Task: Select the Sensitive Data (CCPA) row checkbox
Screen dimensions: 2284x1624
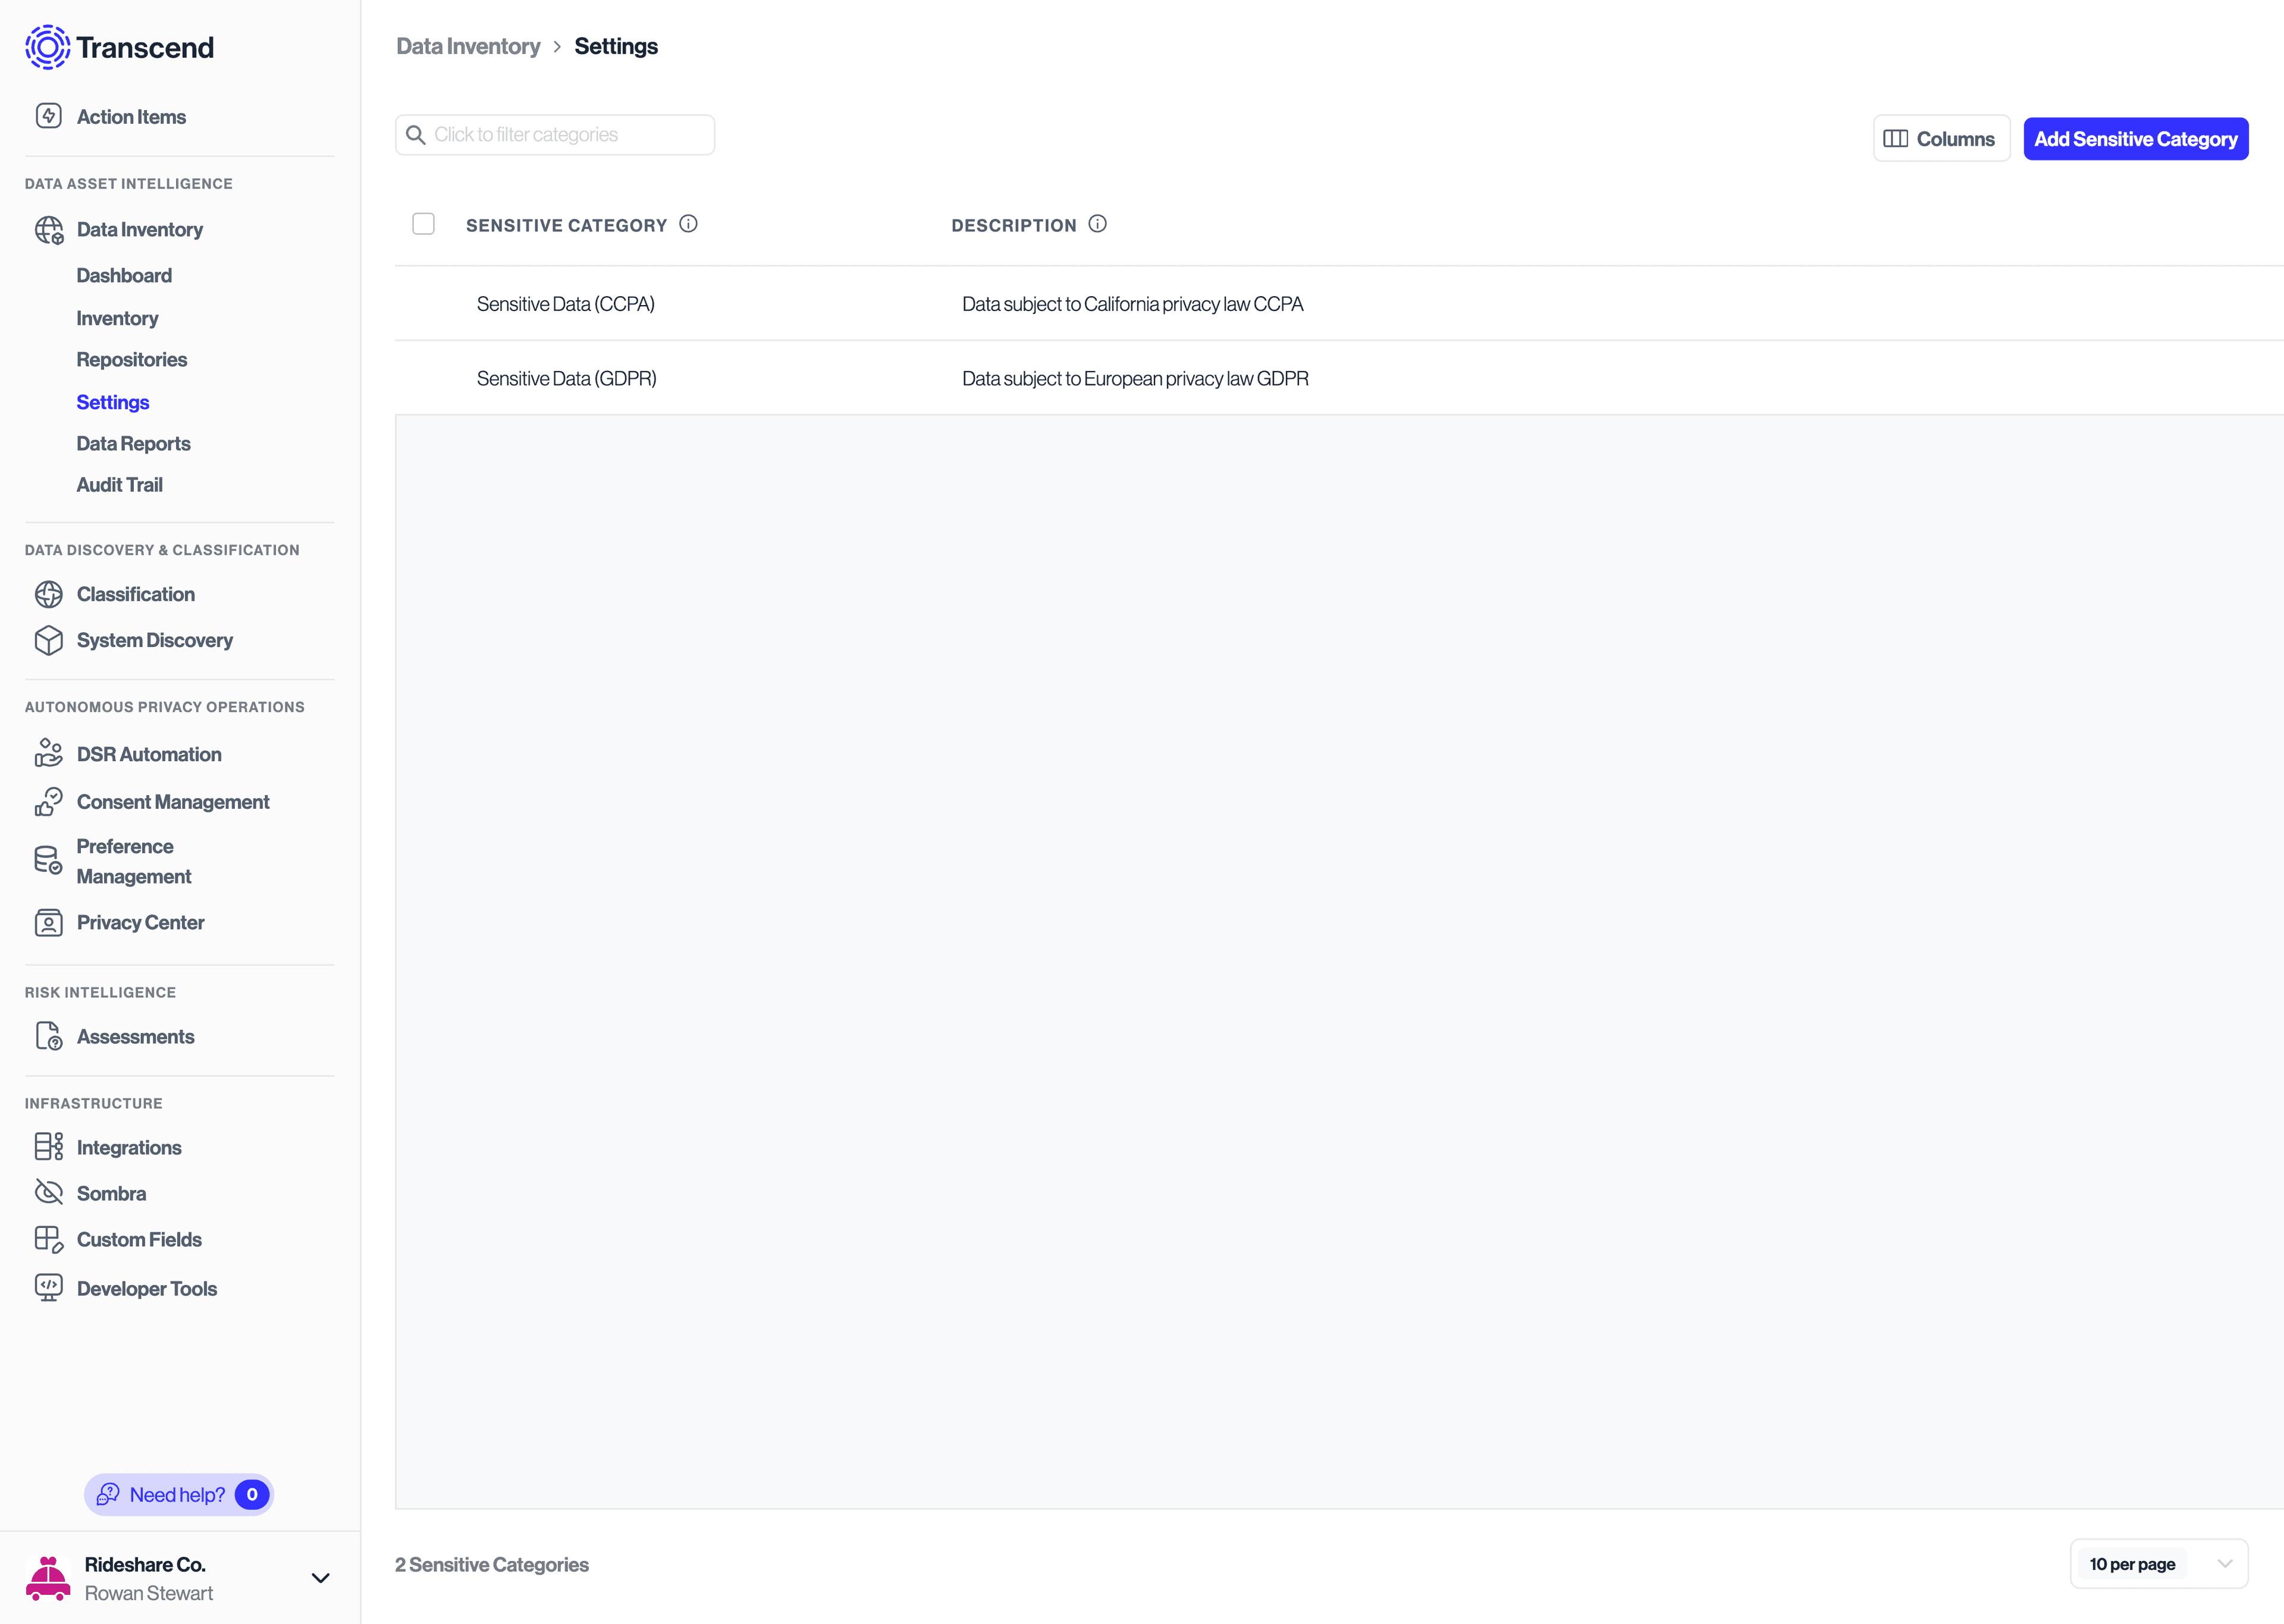Action: [x=423, y=303]
